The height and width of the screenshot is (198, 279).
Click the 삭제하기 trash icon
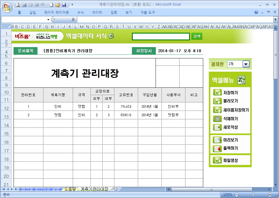pos(218,119)
